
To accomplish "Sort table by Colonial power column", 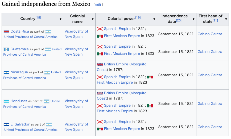I will [154, 19].
